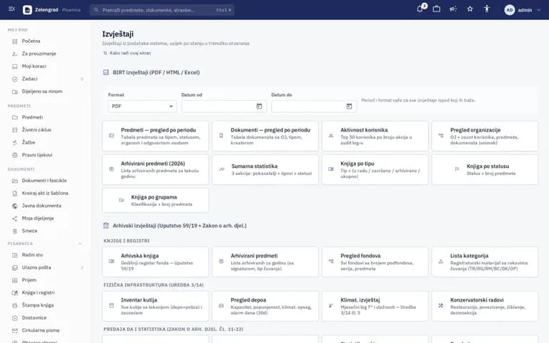Click the Dokumenti i fascikle folder icon
The height and width of the screenshot is (343, 549).
[15, 181]
